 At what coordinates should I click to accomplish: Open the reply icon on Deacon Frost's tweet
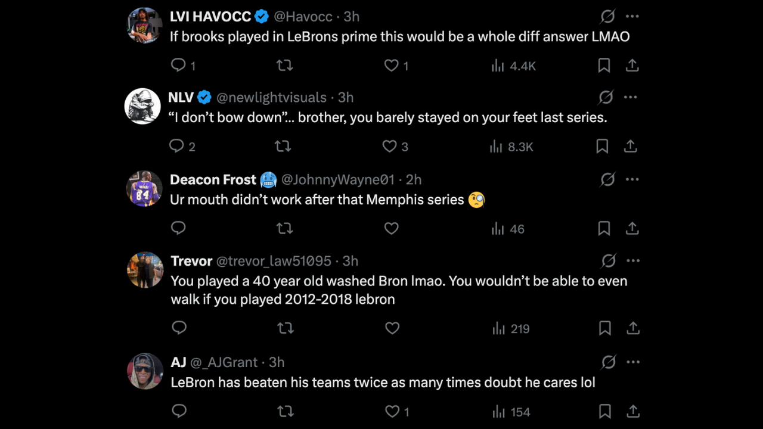pyautogui.click(x=178, y=228)
